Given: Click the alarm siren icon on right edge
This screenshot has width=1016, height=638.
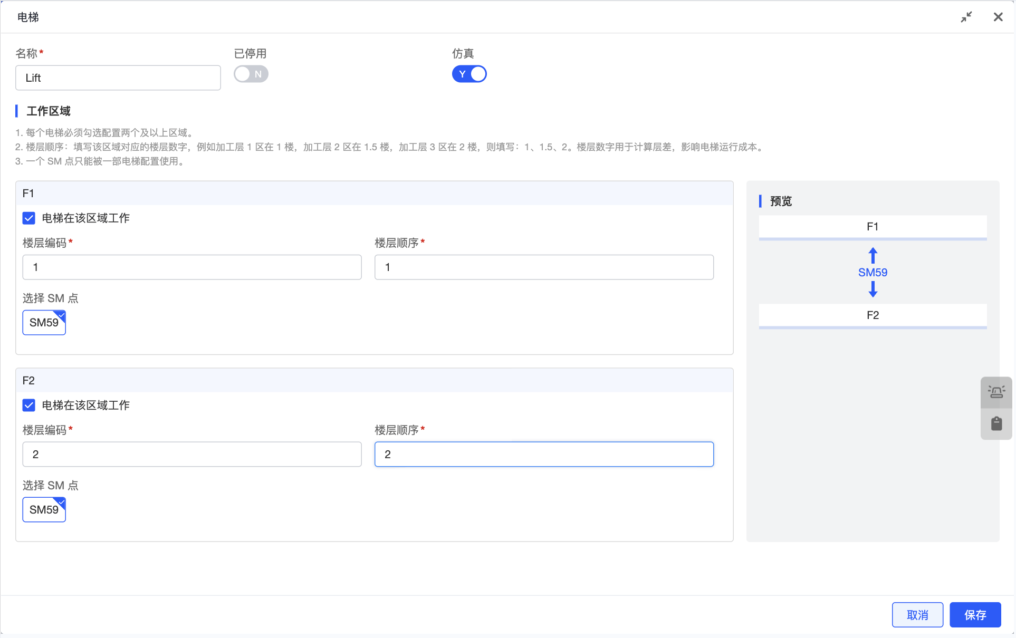Looking at the screenshot, I should coord(996,392).
